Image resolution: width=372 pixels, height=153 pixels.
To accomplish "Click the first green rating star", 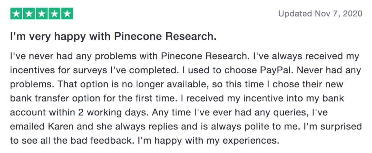I will [x=16, y=13].
